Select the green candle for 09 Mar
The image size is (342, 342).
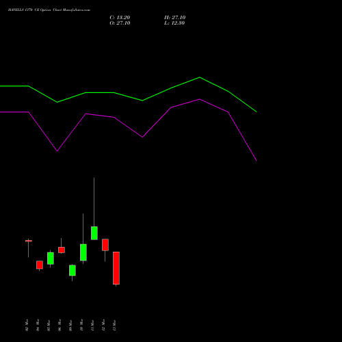(73, 270)
